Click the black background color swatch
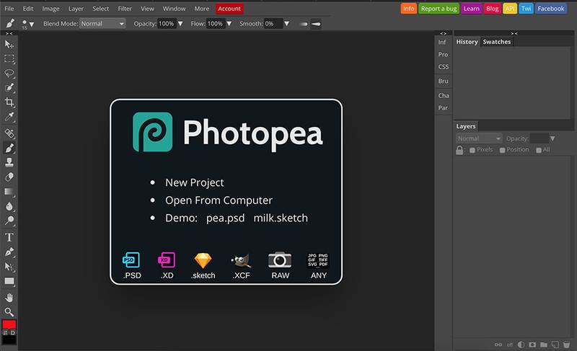 [x=9, y=340]
